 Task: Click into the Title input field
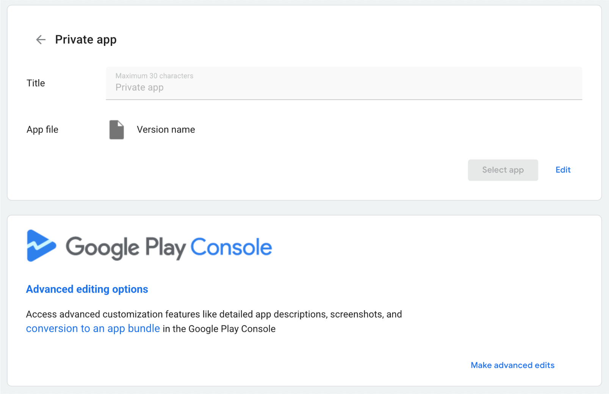click(343, 84)
